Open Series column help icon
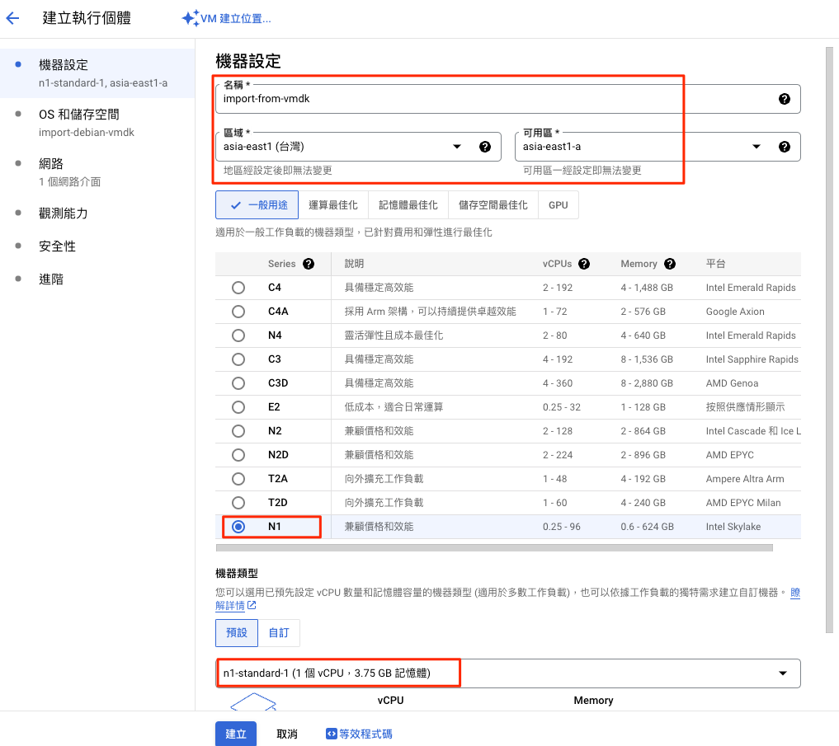This screenshot has height=746, width=839. (309, 264)
